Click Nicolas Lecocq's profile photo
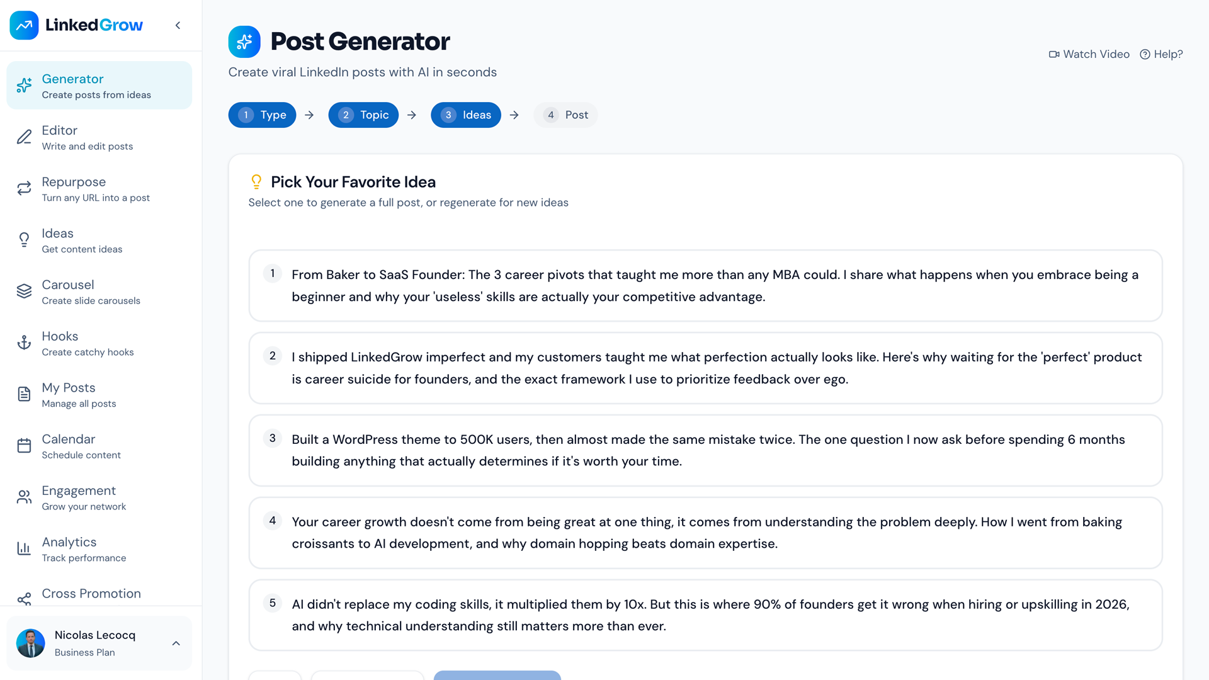The height and width of the screenshot is (680, 1209). 31,643
